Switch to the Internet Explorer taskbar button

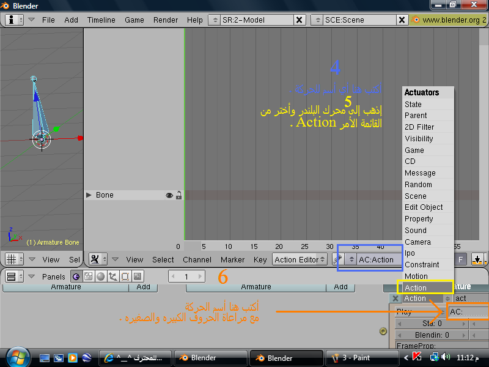click(135, 358)
